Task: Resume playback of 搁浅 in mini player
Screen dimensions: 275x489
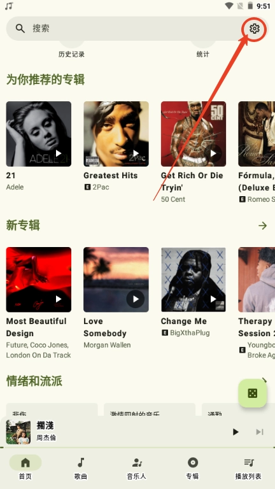Action: (236, 432)
